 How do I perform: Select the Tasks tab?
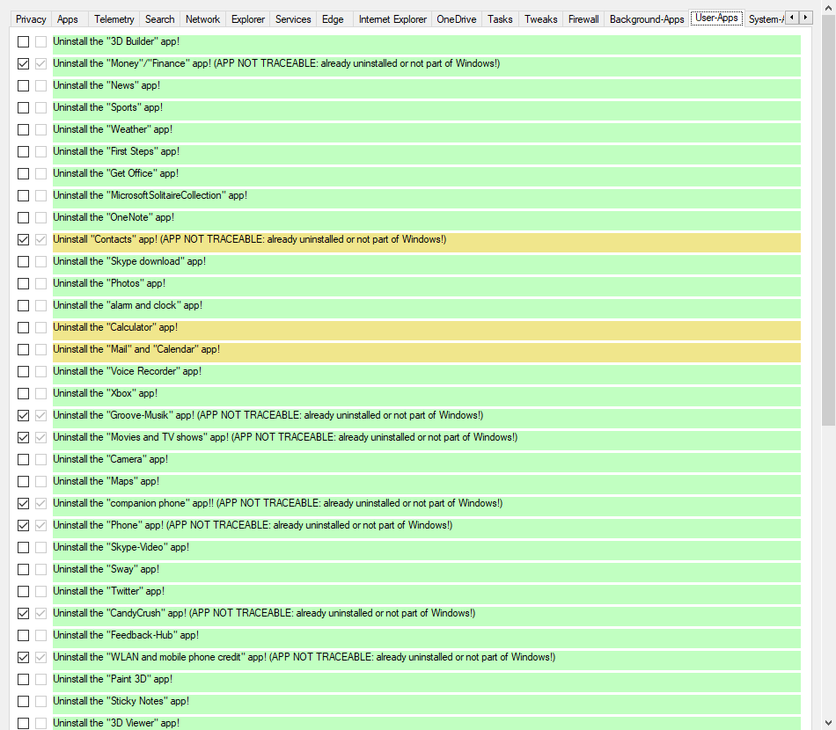[x=500, y=19]
